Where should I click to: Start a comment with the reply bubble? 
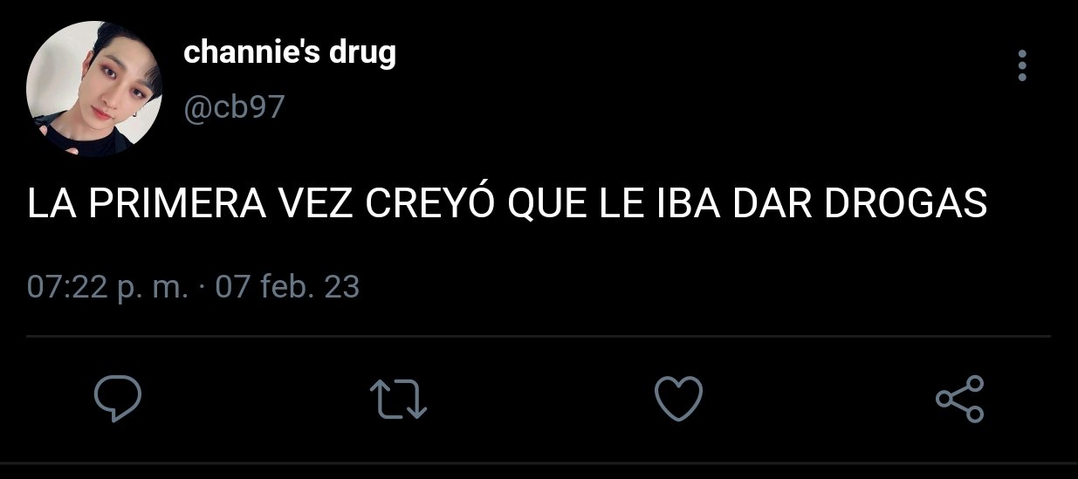[x=118, y=399]
